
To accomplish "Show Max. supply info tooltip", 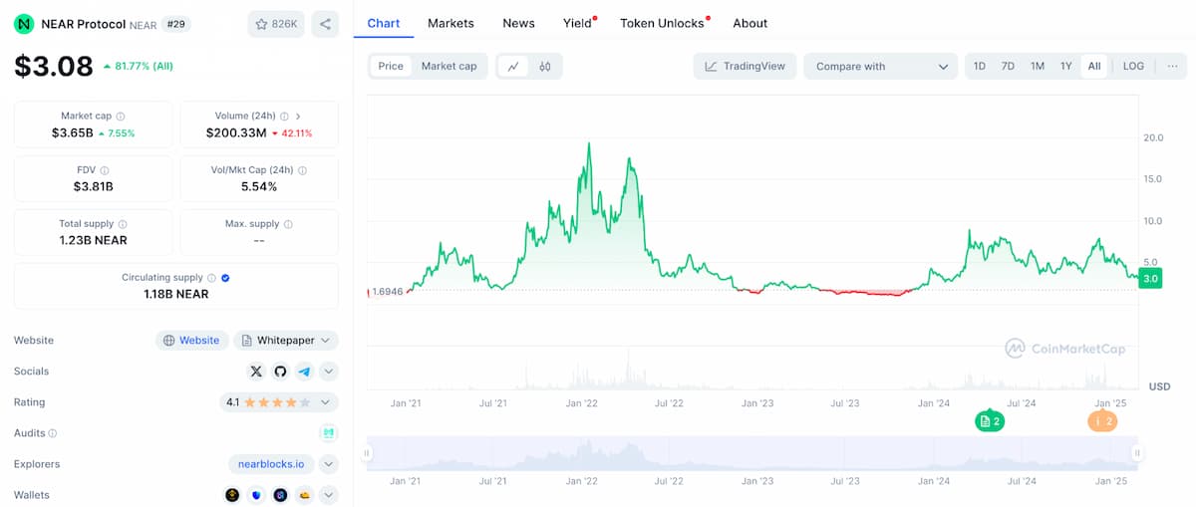I will point(288,224).
